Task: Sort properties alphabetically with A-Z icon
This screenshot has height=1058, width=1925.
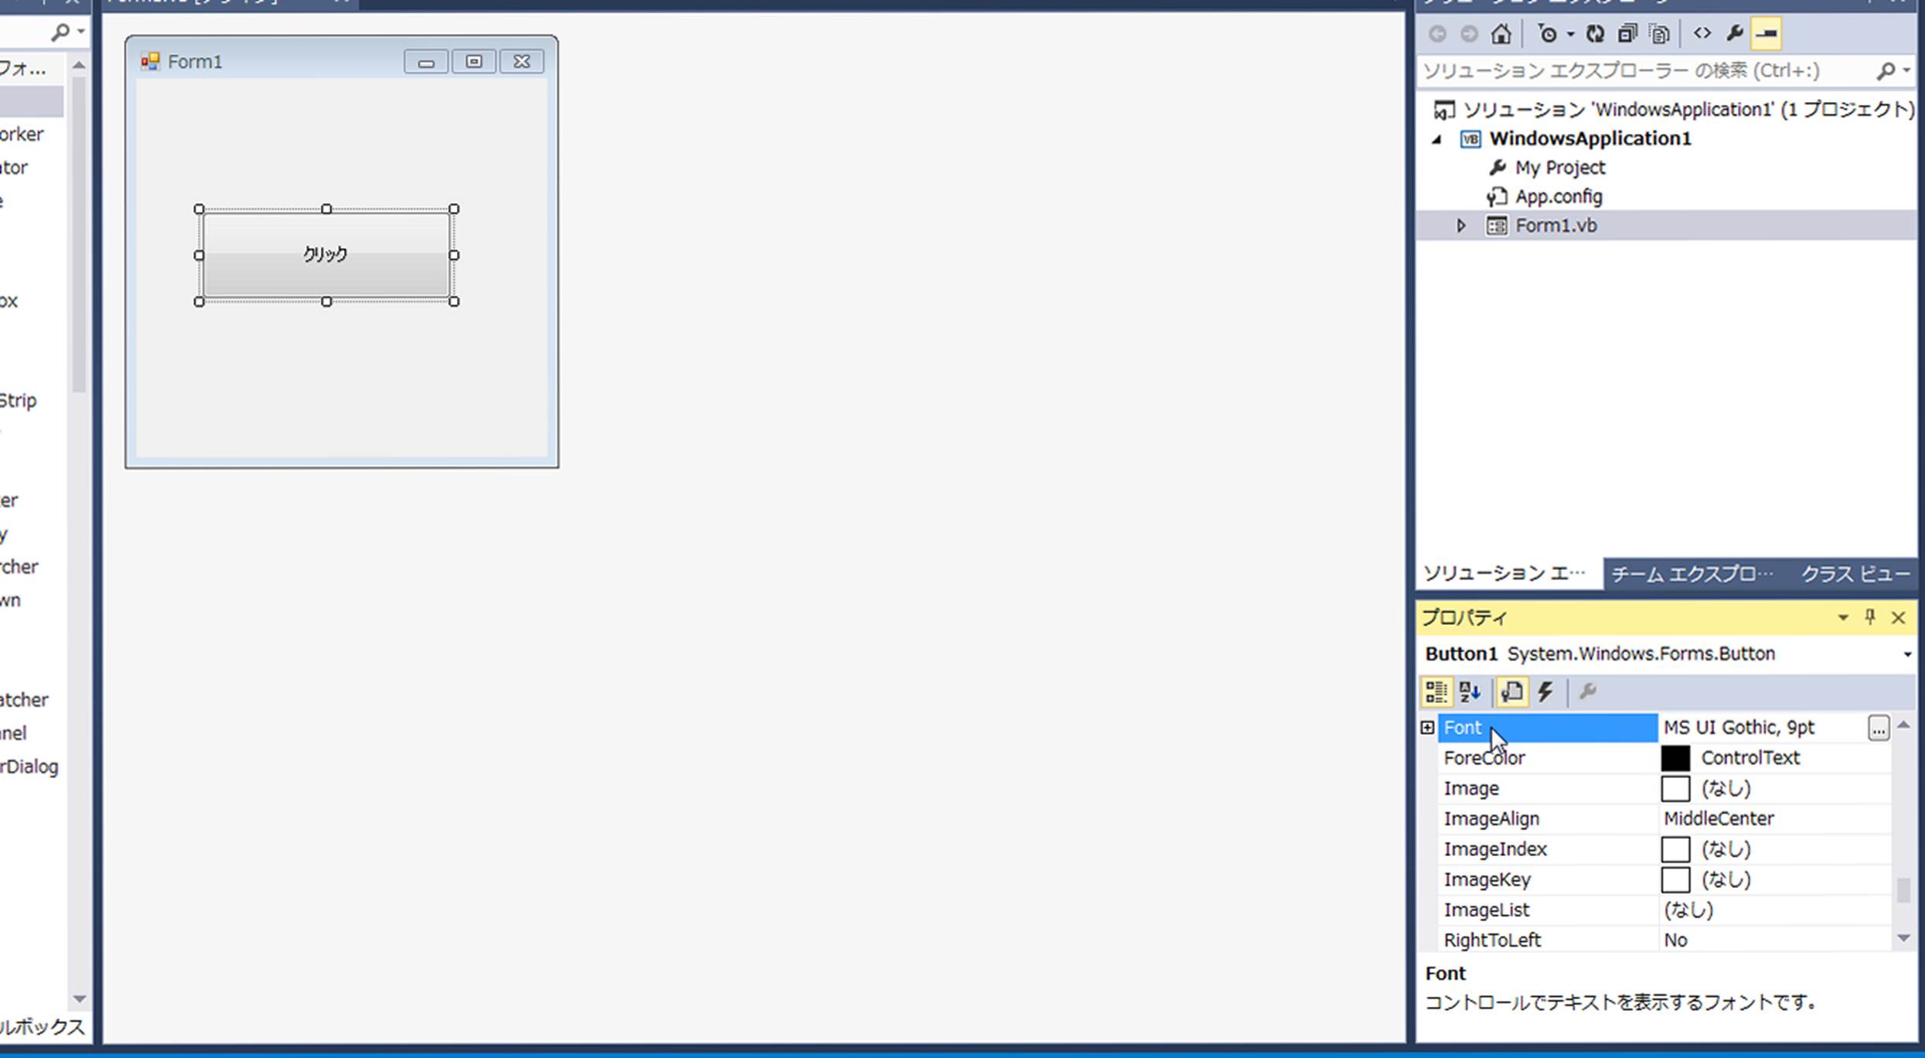Action: click(1470, 691)
